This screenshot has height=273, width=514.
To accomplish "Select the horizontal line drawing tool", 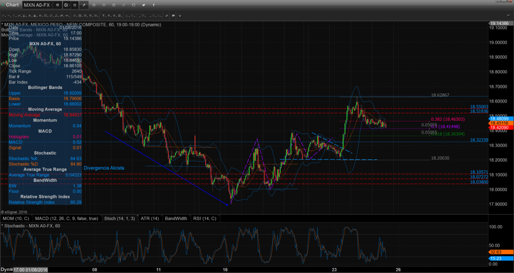I will pos(8,16).
